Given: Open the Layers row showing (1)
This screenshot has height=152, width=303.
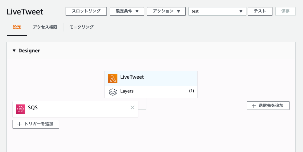Looking at the screenshot, I should click(x=151, y=92).
